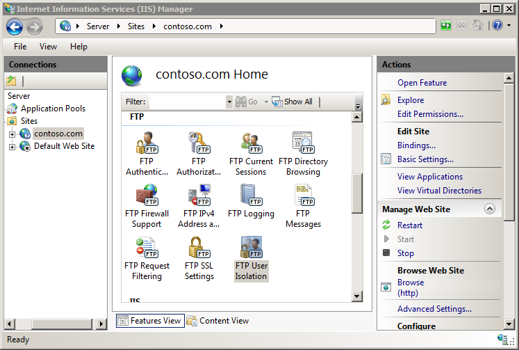Click the Filter text input field
The height and width of the screenshot is (350, 519).
188,102
